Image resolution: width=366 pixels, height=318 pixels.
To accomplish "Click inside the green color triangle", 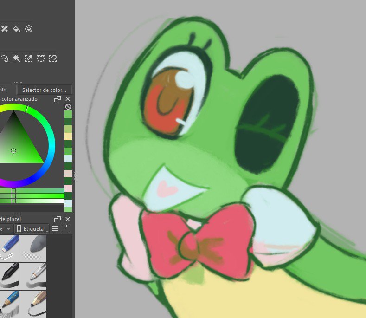I will (18, 145).
